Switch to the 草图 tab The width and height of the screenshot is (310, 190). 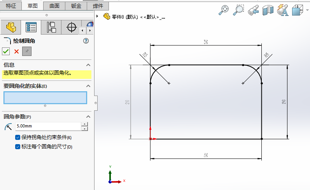click(32, 6)
